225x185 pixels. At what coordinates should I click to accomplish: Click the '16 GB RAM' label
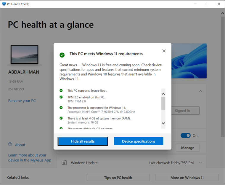click(x=16, y=82)
